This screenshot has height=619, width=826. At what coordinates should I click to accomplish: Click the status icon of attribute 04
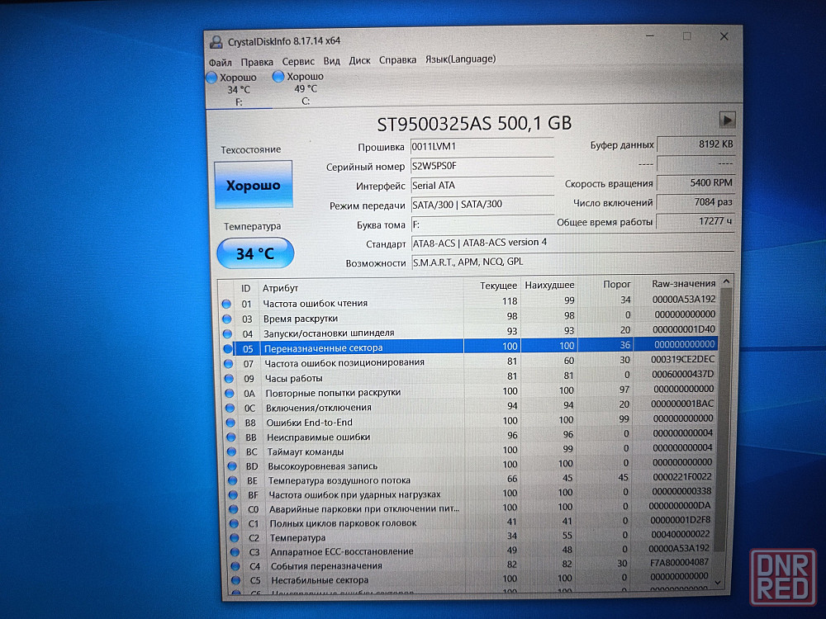point(228,333)
